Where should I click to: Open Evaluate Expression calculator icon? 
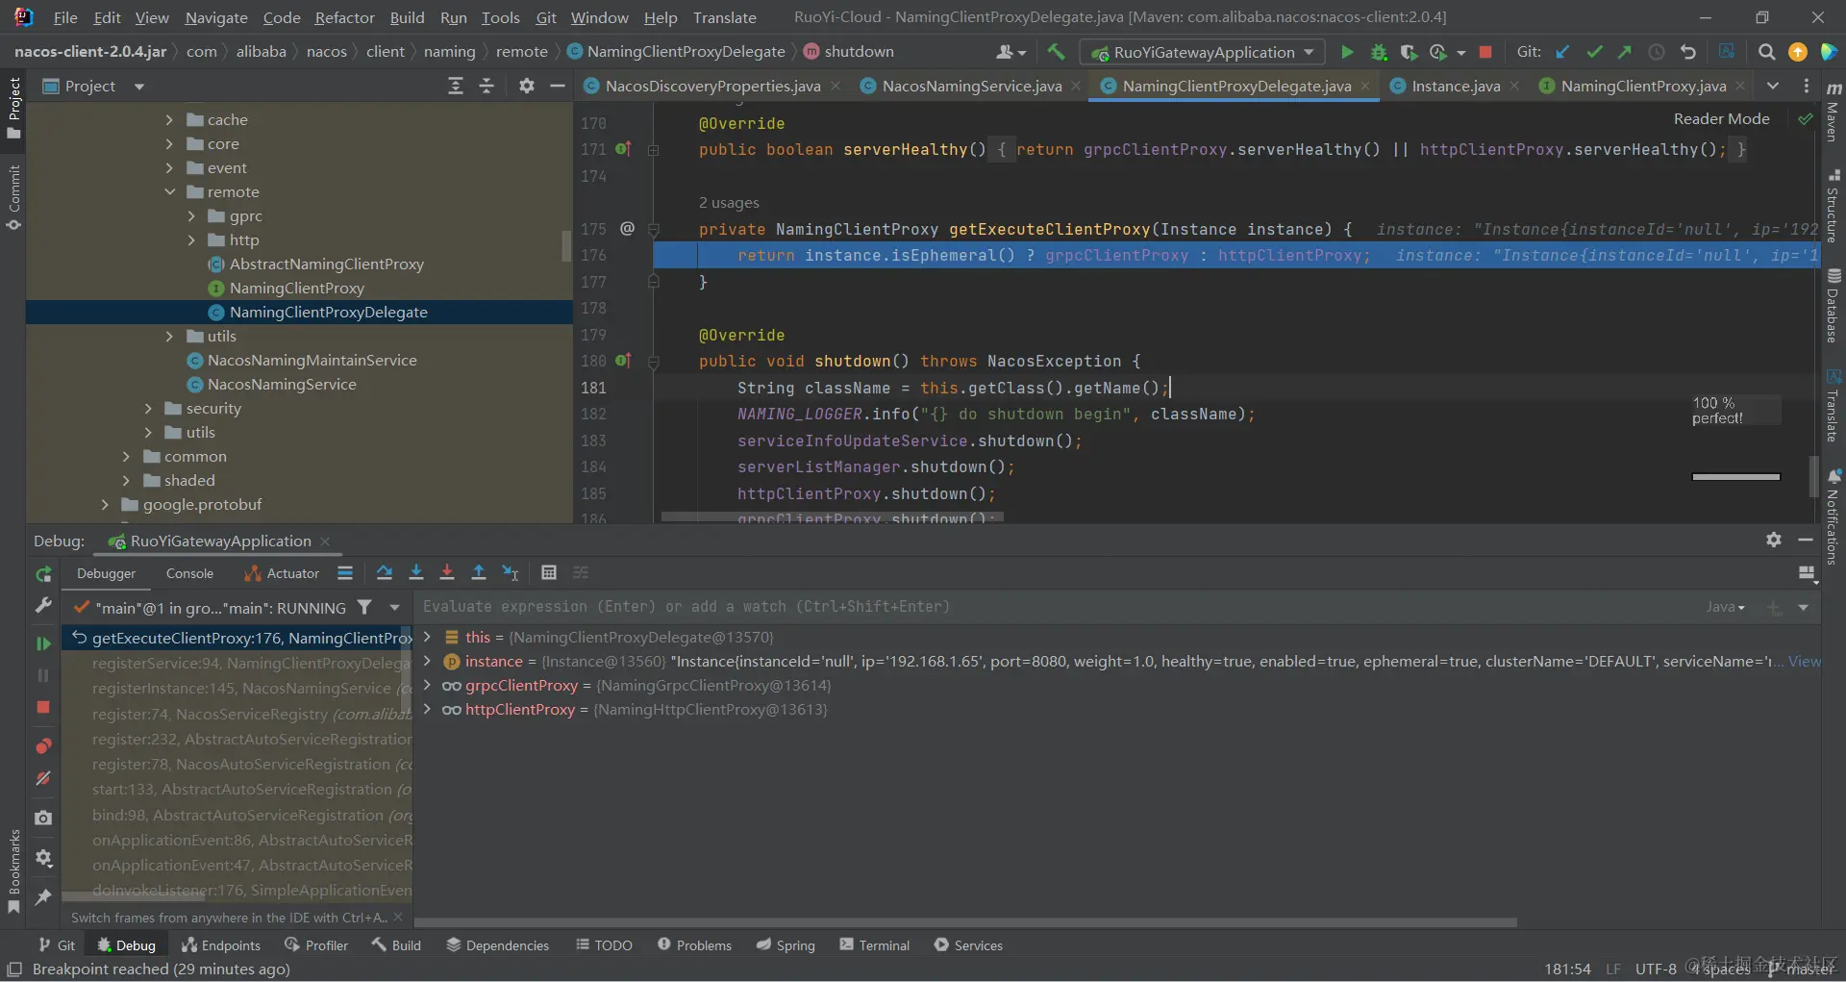tap(549, 573)
